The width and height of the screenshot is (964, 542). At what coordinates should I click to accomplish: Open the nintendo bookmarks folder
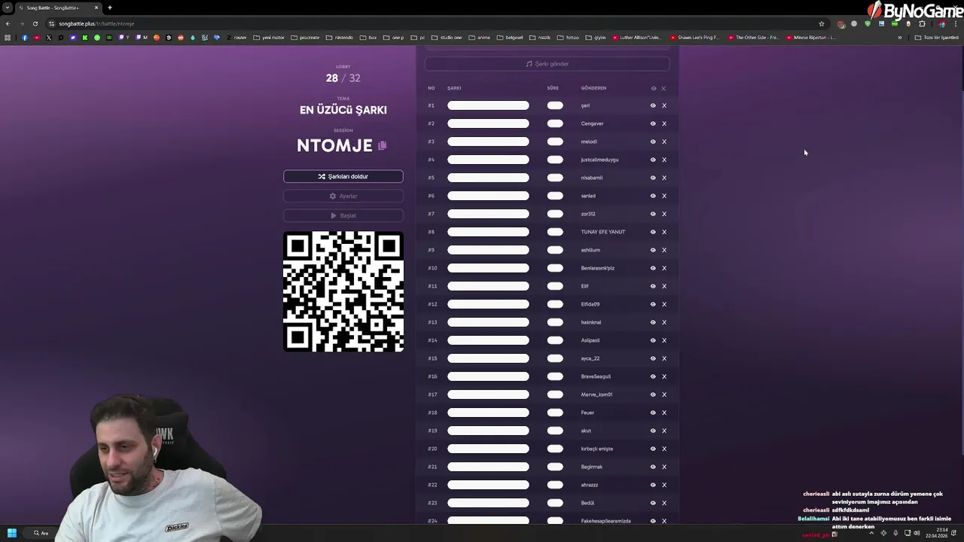coord(340,38)
